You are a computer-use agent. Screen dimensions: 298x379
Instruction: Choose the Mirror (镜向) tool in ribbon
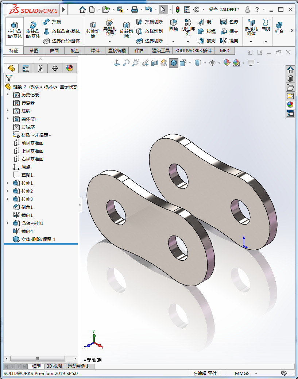229,41
